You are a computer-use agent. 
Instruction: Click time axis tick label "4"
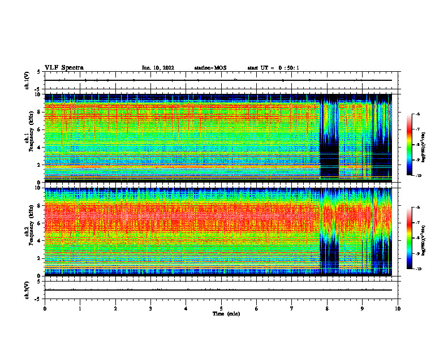(186, 309)
